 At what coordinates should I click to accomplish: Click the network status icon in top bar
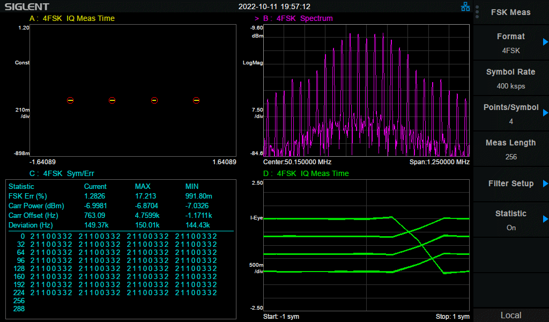click(465, 7)
